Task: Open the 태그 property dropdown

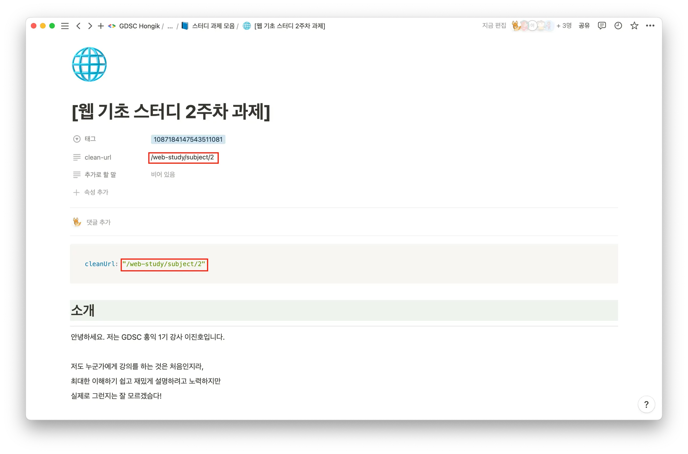Action: pos(90,139)
